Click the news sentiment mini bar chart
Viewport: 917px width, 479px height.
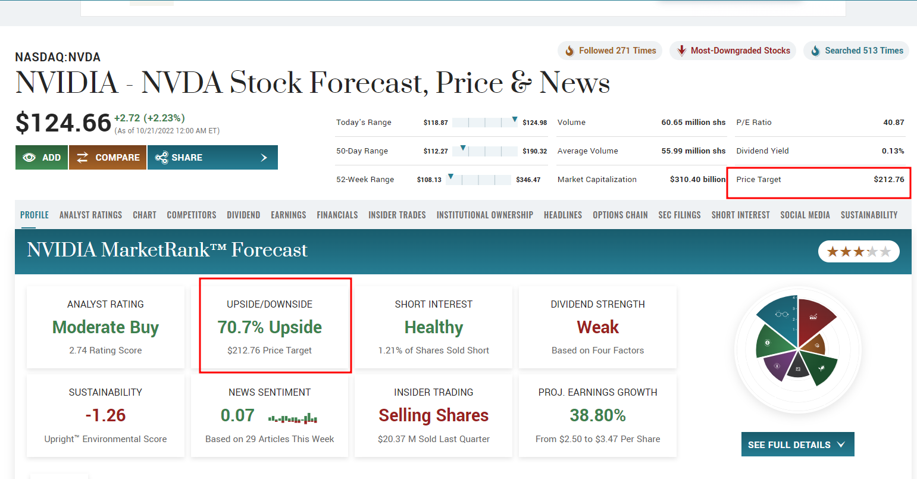292,418
